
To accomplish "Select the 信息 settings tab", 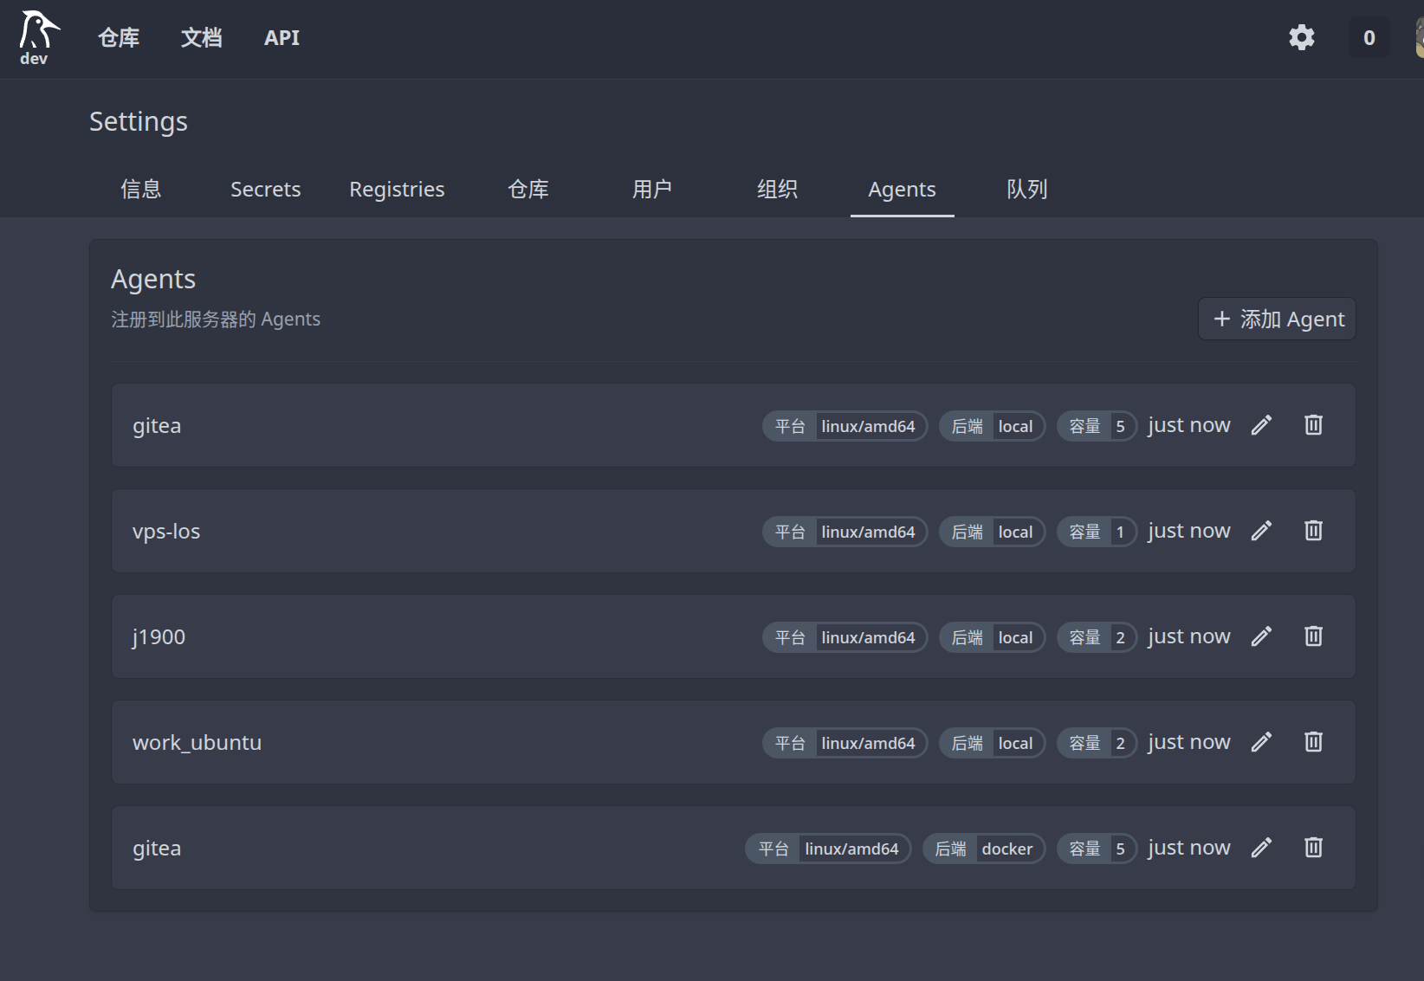I will tap(140, 190).
